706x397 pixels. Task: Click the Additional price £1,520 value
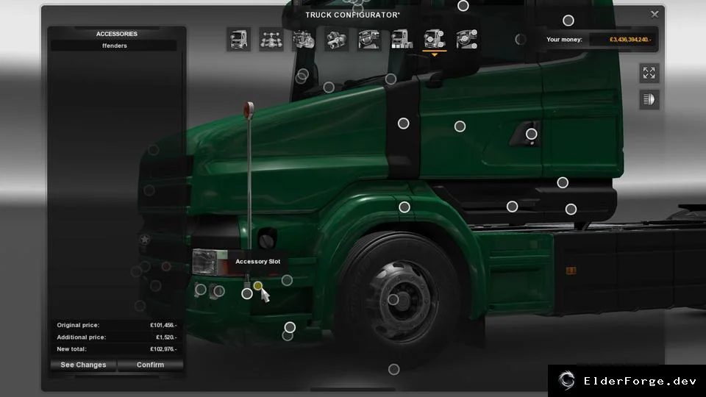pos(166,337)
